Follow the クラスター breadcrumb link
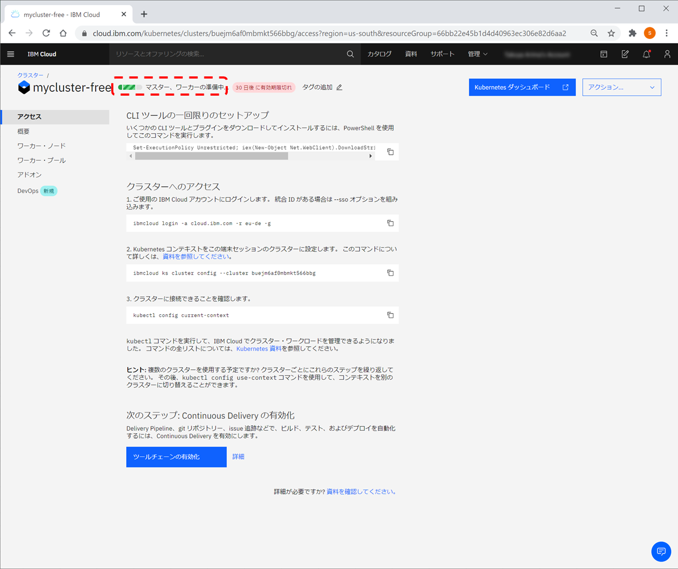678x569 pixels. (x=30, y=75)
